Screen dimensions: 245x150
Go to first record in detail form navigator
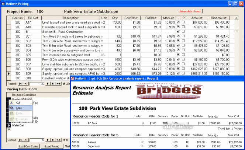tap(20, 140)
